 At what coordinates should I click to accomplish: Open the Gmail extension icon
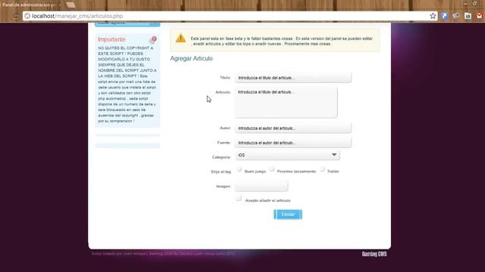click(479, 16)
